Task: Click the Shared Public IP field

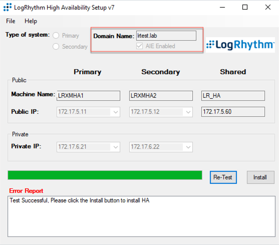Action: pyautogui.click(x=233, y=112)
